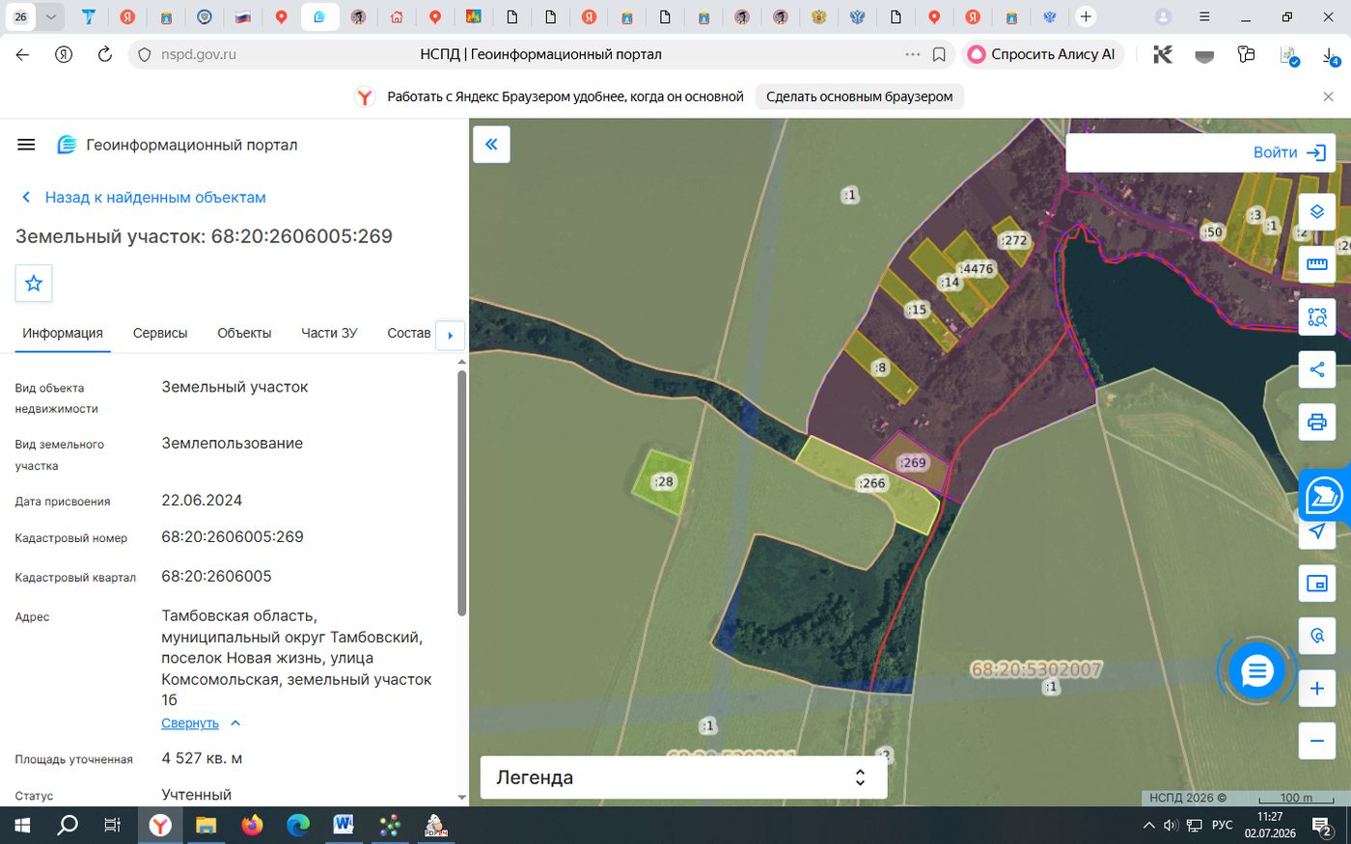Add parcel to favorites with star icon
This screenshot has width=1351, height=844.
pos(34,283)
